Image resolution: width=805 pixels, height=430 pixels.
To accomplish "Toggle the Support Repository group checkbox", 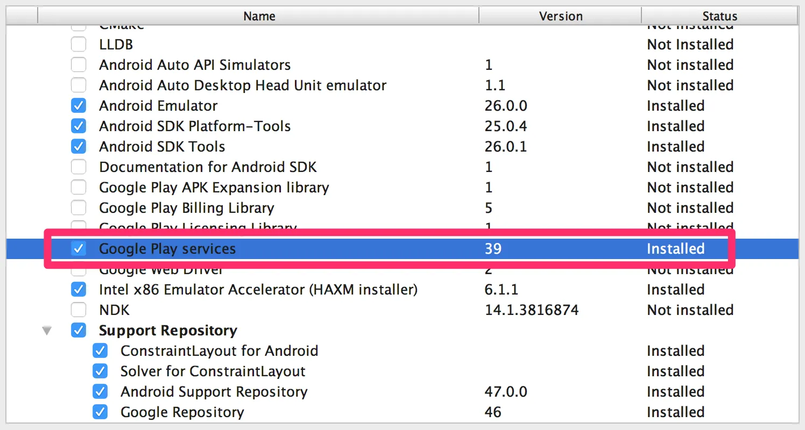I will pos(79,331).
